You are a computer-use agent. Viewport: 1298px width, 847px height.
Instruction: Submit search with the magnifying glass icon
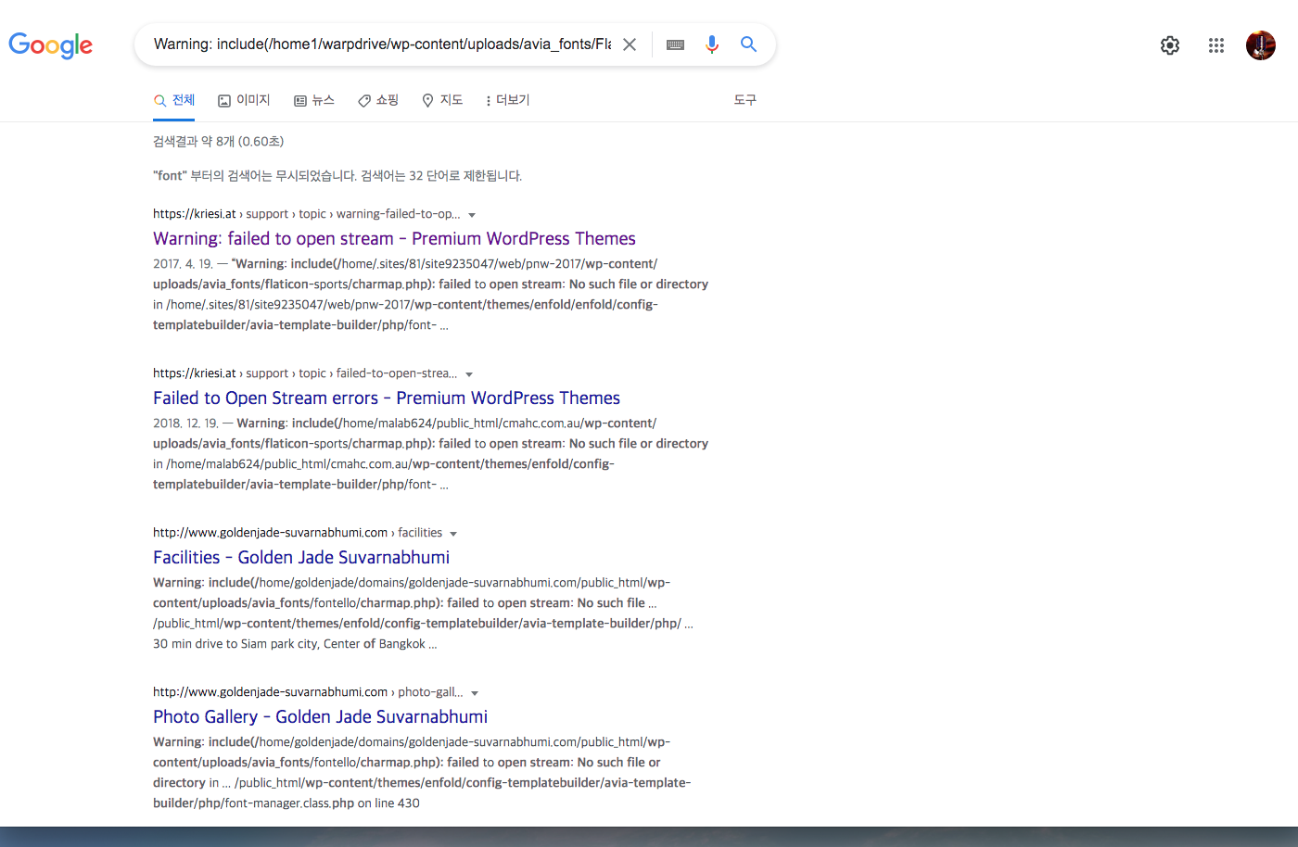coord(748,44)
